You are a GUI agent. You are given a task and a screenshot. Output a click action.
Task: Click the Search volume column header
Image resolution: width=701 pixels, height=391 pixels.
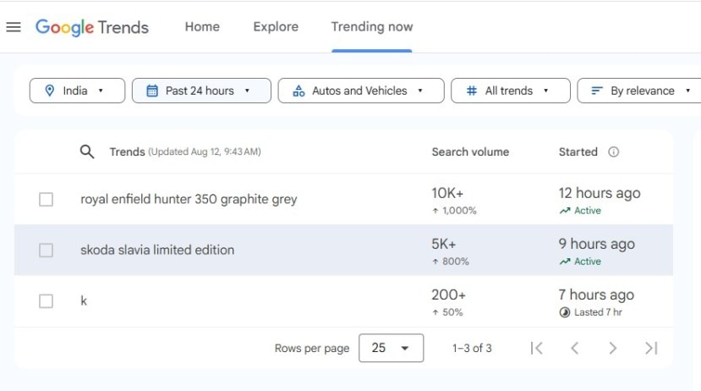click(x=470, y=152)
